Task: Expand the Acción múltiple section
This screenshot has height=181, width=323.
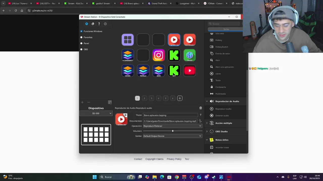Action: click(207, 123)
